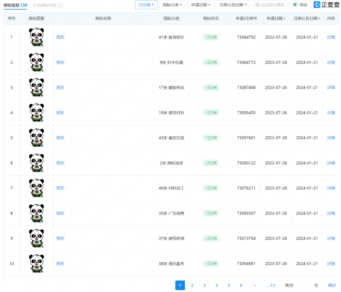Click the 企查查 logo
The width and height of the screenshot is (341, 292).
click(326, 5)
